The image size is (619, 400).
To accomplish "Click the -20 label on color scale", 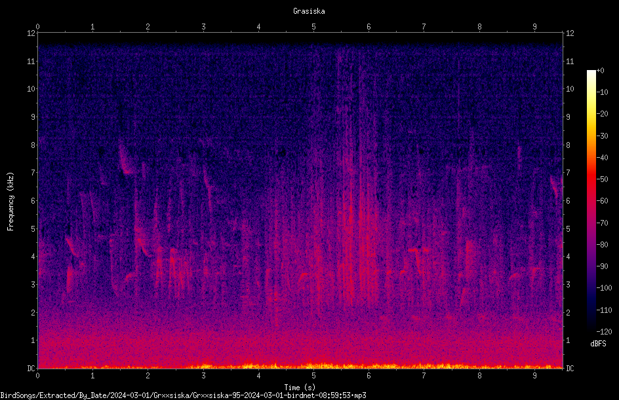I will point(602,113).
